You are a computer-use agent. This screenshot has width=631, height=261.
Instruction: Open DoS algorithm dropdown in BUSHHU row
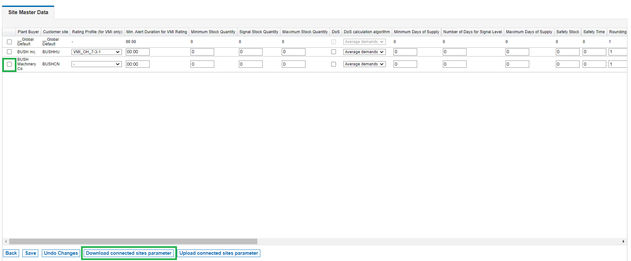pyautogui.click(x=364, y=52)
